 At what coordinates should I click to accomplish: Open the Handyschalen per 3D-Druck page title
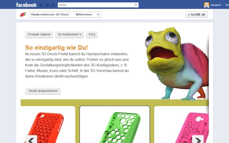50,15
